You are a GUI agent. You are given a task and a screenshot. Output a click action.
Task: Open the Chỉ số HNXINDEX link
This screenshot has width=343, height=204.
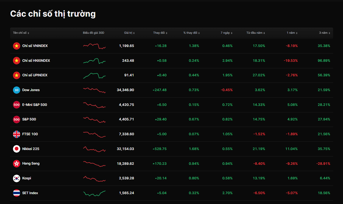tap(36, 60)
